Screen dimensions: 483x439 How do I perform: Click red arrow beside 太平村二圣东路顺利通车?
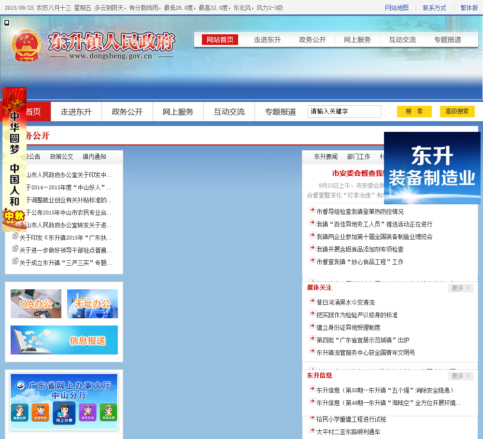pyautogui.click(x=313, y=430)
